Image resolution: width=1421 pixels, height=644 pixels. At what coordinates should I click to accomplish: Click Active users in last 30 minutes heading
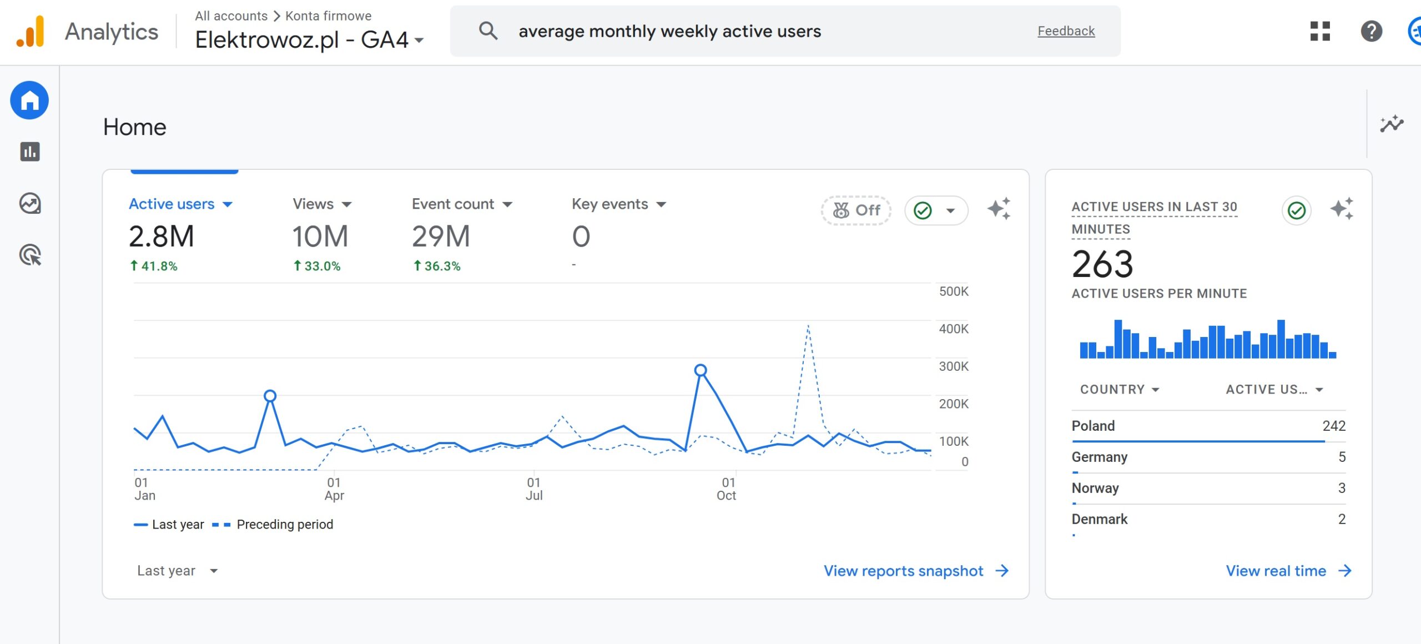click(x=1154, y=218)
